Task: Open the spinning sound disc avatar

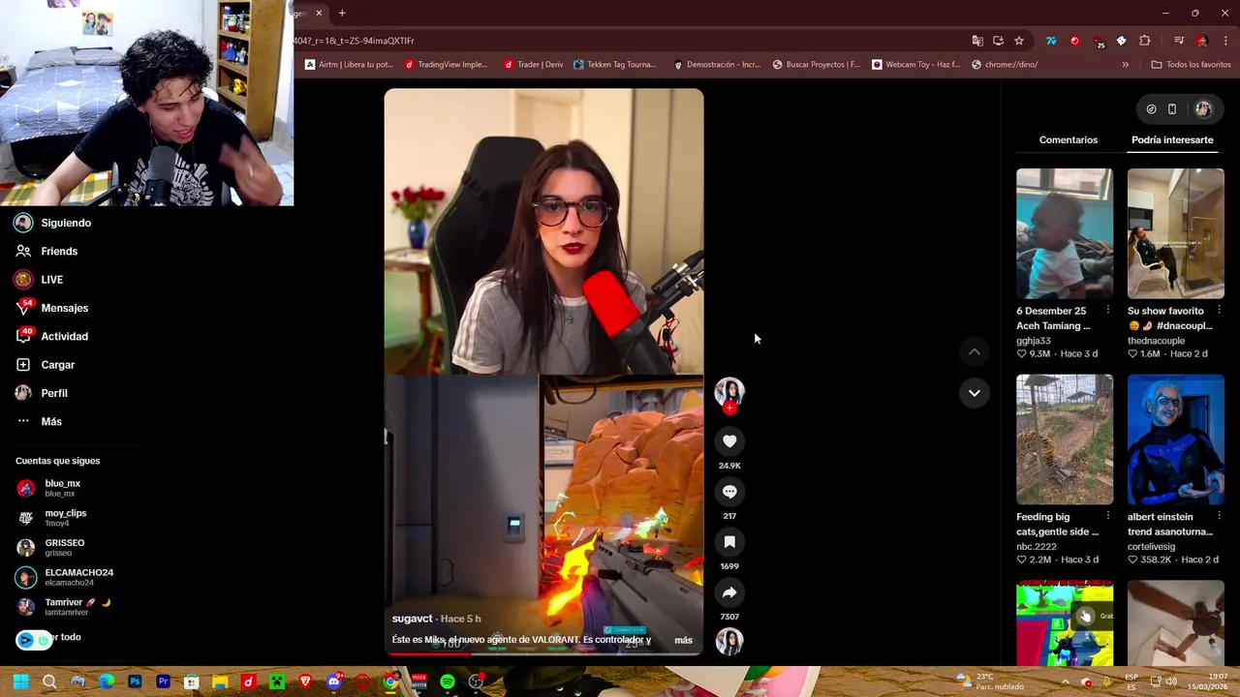Action: [x=729, y=641]
